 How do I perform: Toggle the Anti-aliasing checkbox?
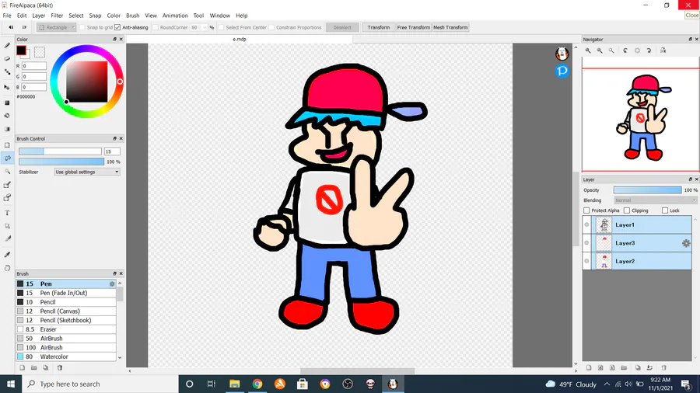[117, 27]
